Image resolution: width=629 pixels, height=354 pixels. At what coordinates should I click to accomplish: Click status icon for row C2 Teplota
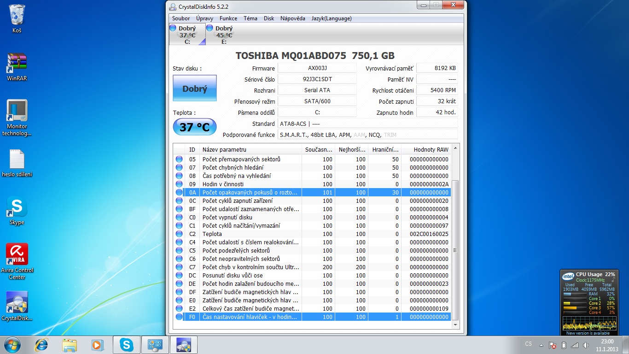[x=179, y=234]
